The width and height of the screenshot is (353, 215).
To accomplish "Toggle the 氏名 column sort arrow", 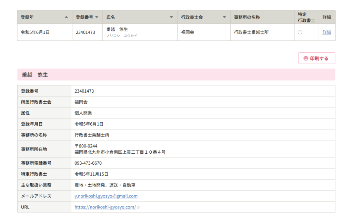I will click(x=171, y=17).
